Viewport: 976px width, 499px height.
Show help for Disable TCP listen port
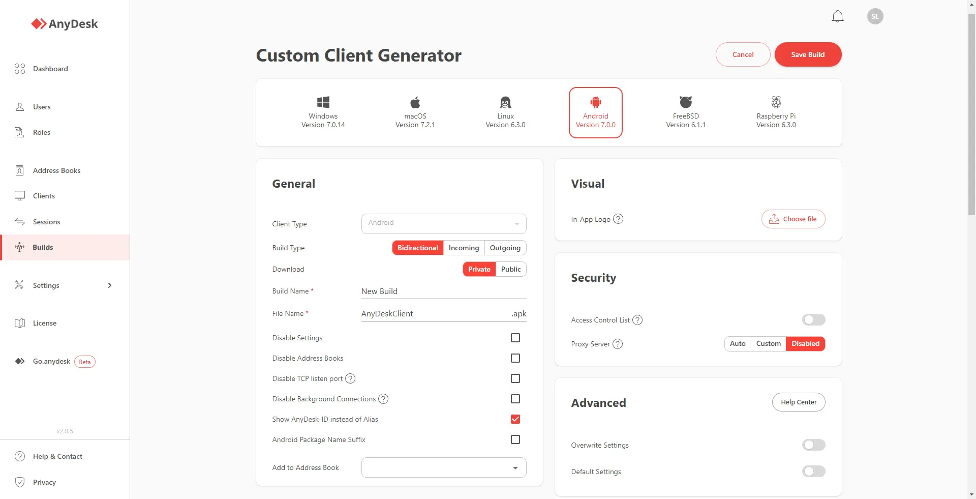pyautogui.click(x=350, y=378)
